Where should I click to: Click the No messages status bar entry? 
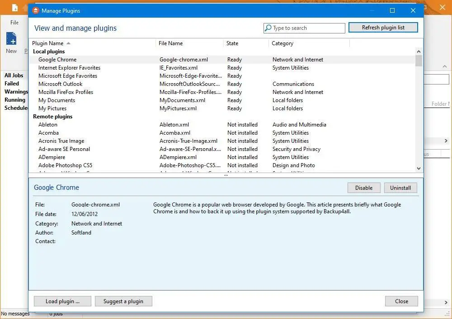(x=15, y=314)
